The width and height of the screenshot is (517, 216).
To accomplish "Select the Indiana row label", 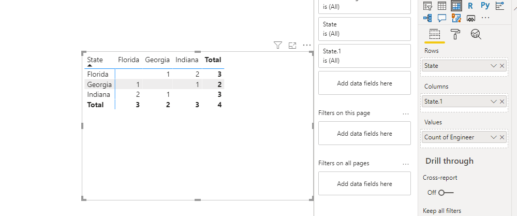I will (x=98, y=95).
